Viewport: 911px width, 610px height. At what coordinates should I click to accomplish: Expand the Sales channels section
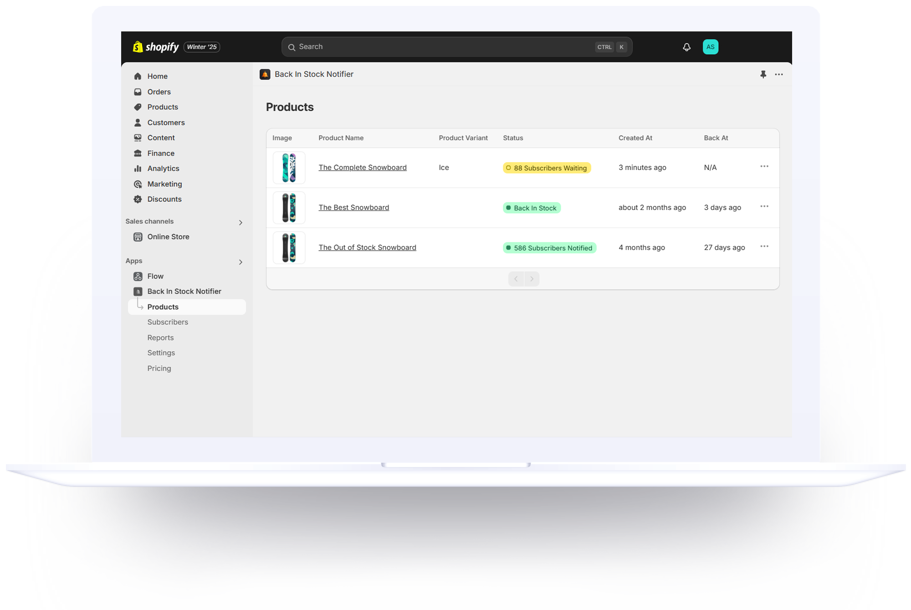[241, 222]
